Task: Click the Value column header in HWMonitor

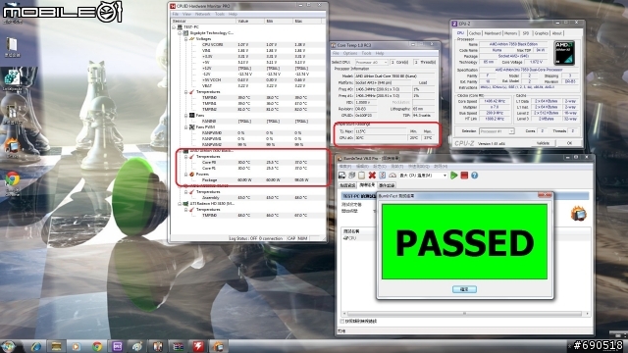Action: pyautogui.click(x=250, y=21)
